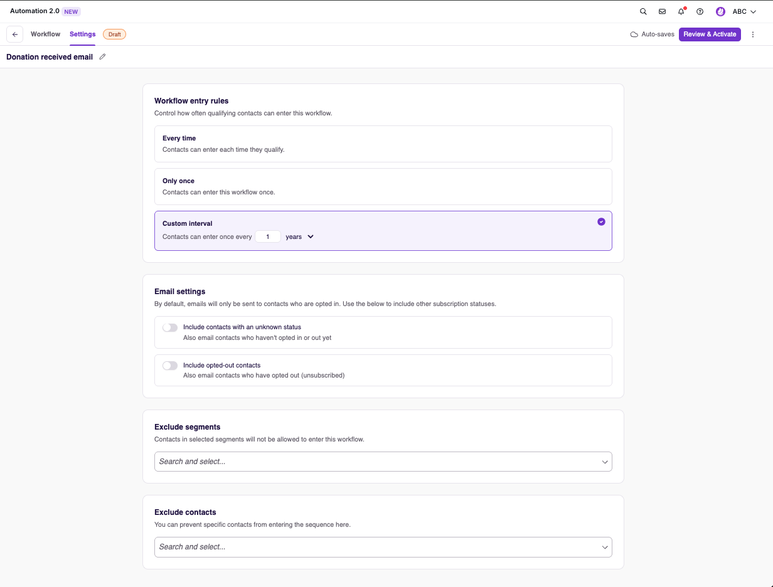The height and width of the screenshot is (587, 773).
Task: Open the three-dot more options menu
Action: 753,34
